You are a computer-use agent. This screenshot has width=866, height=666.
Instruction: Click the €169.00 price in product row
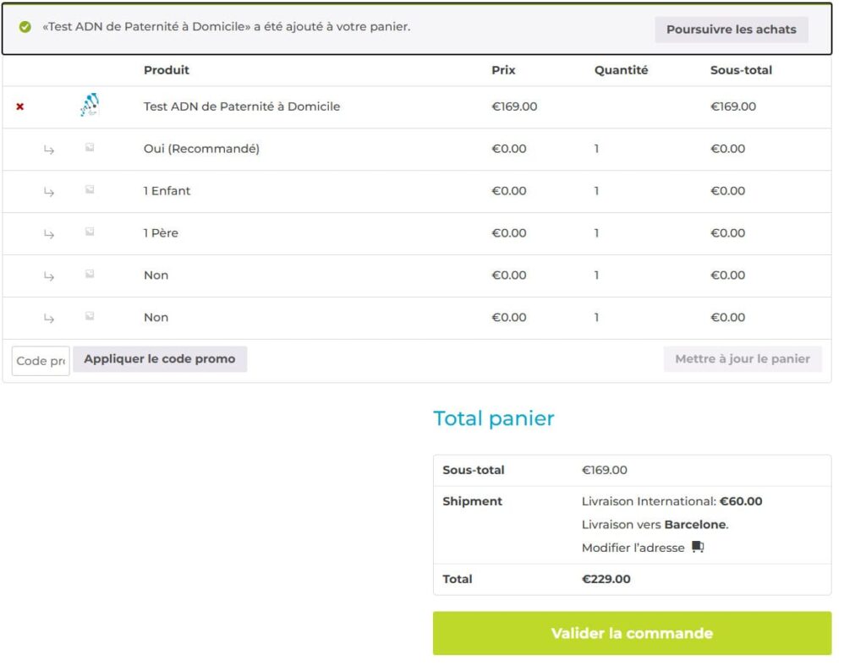point(514,106)
